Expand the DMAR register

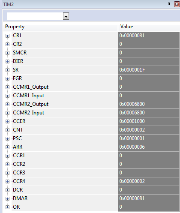[7, 198]
